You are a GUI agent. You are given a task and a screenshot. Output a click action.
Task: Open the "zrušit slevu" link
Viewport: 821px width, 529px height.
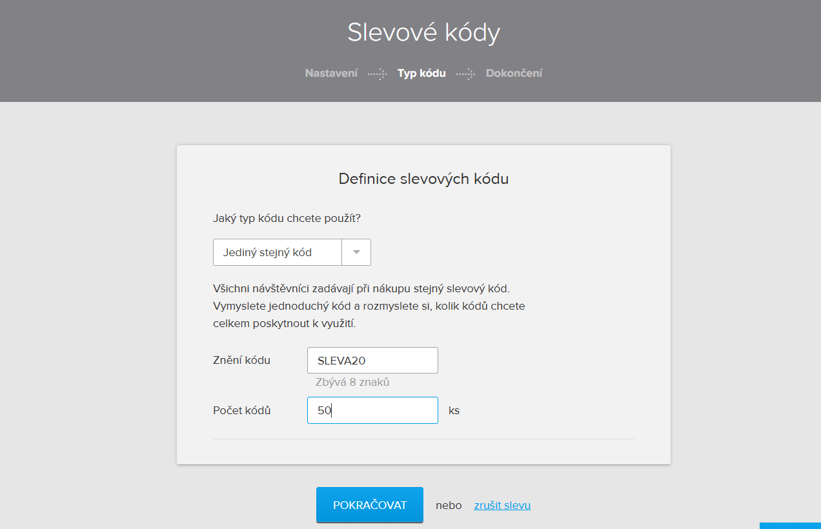pyautogui.click(x=502, y=505)
